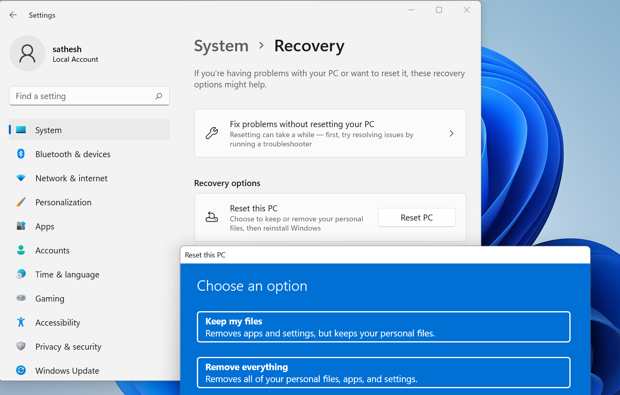Click the Choose an option heading
Image resolution: width=620 pixels, height=395 pixels.
(x=252, y=286)
